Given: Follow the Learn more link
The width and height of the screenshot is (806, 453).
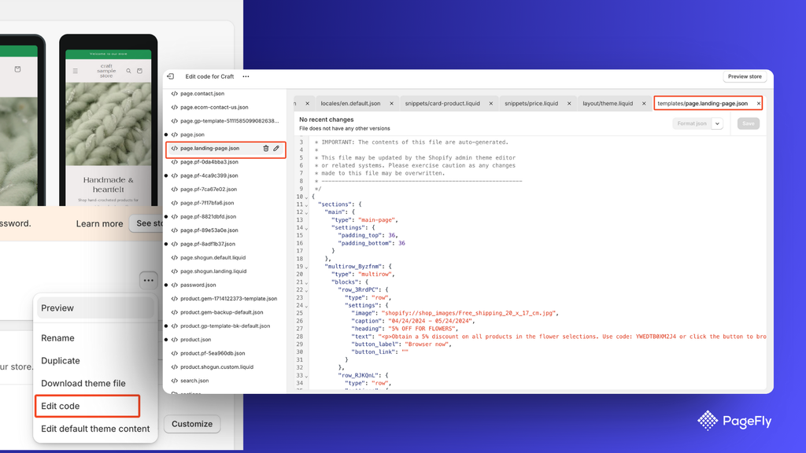Looking at the screenshot, I should [100, 223].
